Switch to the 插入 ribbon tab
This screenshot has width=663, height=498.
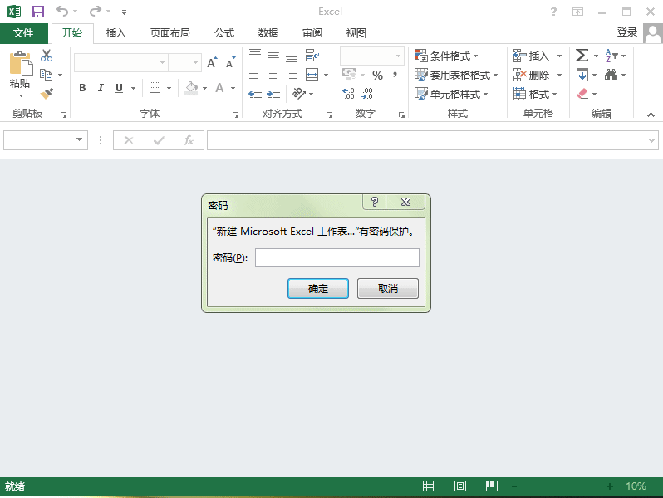point(115,33)
